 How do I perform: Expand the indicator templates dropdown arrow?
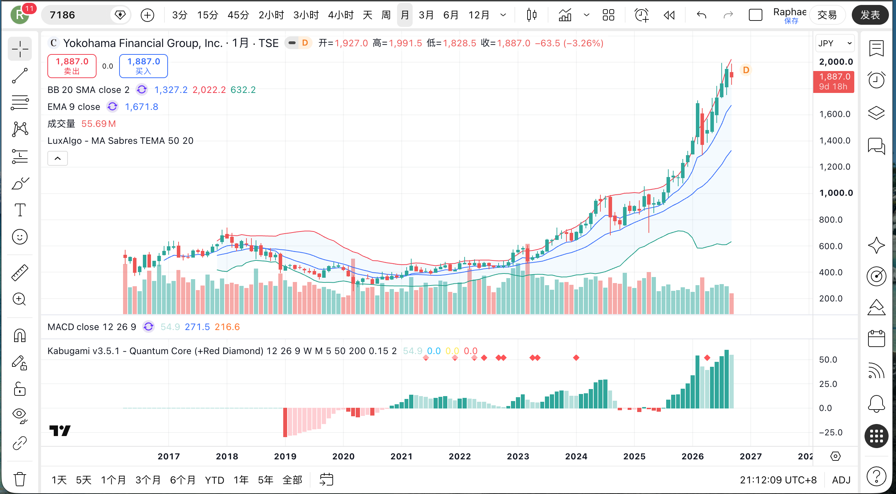pyautogui.click(x=587, y=15)
